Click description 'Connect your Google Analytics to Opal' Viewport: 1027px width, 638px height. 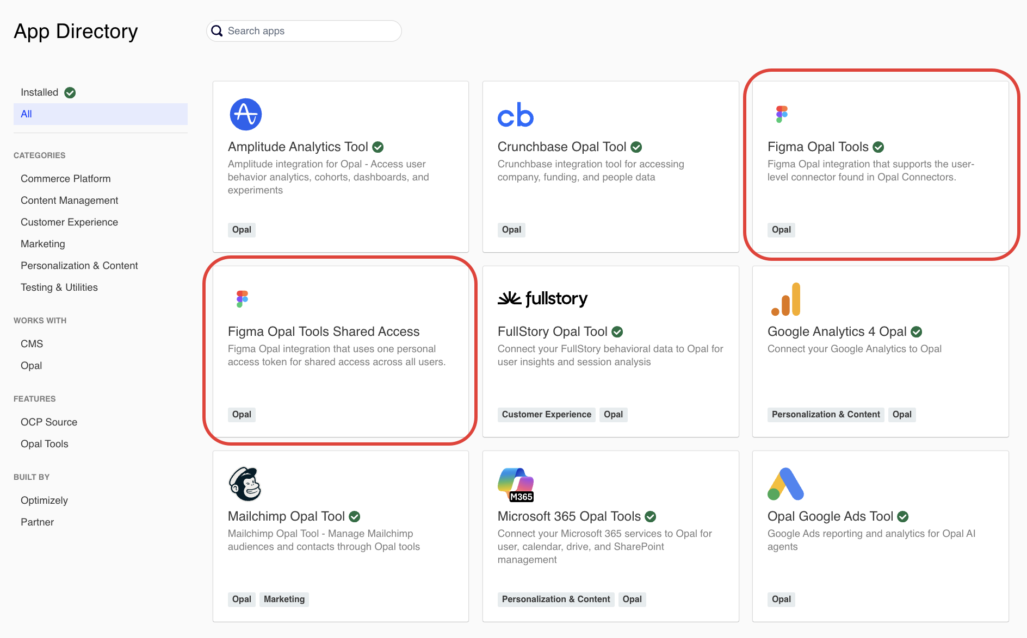pyautogui.click(x=855, y=349)
